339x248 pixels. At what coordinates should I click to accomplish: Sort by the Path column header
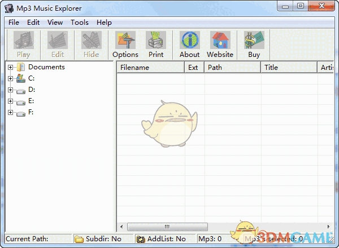click(x=232, y=67)
